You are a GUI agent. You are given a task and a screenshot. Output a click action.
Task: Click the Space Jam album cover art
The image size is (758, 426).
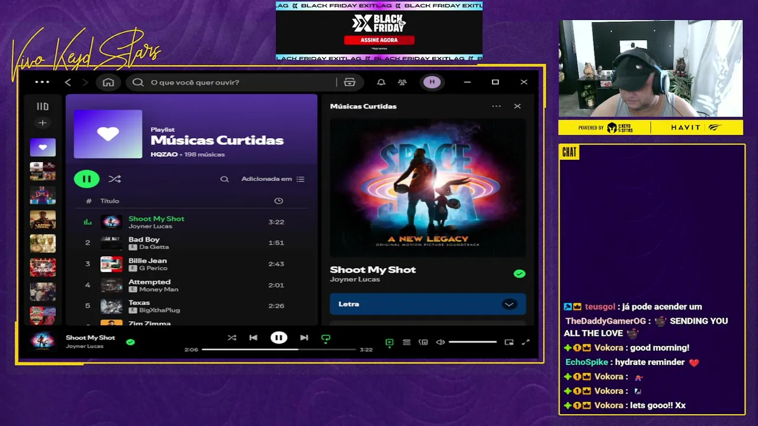(x=428, y=188)
